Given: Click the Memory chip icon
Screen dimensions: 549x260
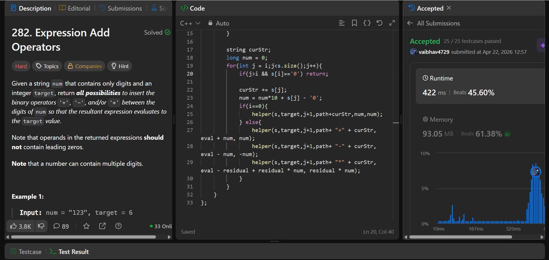Looking at the screenshot, I should [x=425, y=119].
